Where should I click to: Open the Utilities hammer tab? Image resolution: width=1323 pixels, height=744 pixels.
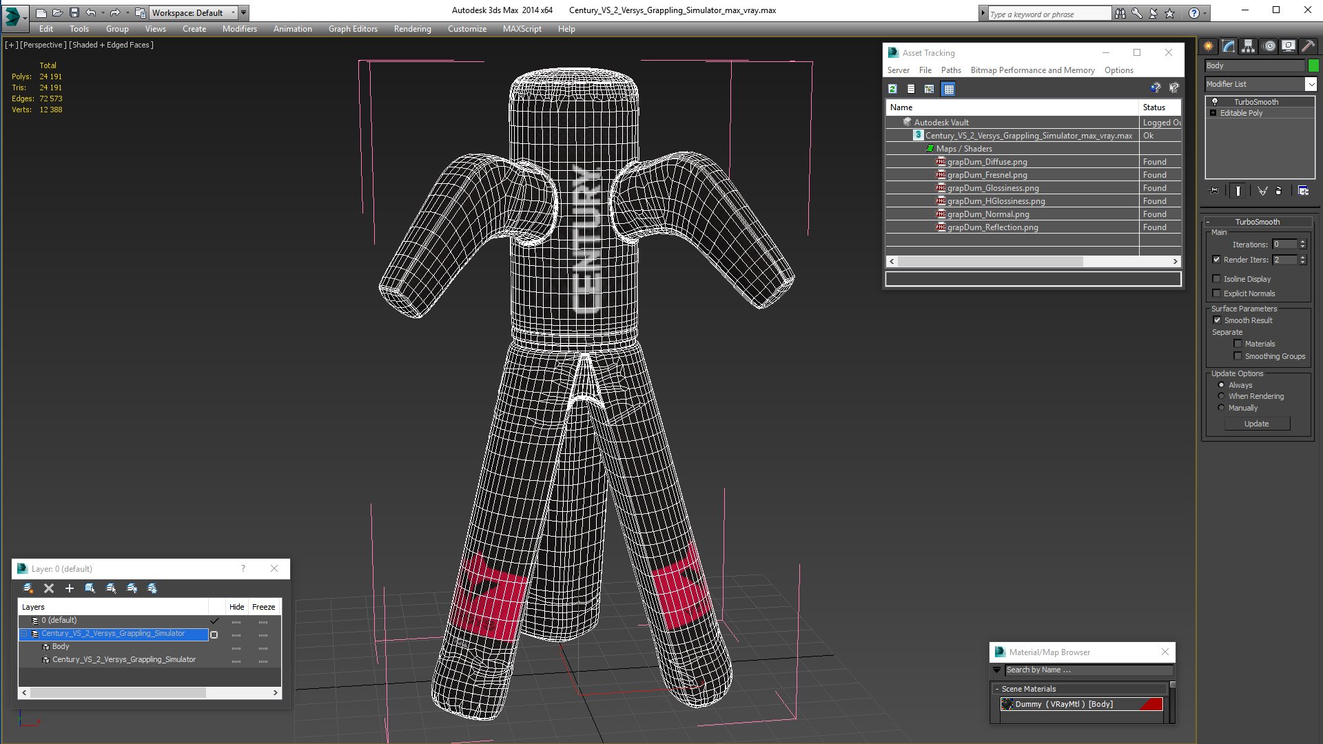1308,46
